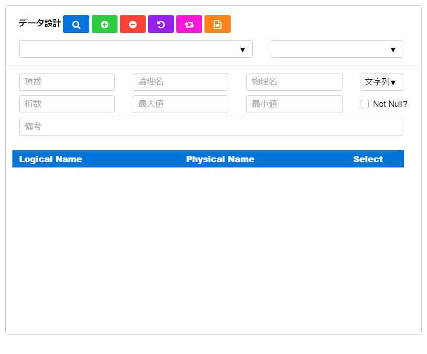This screenshot has height=354, width=427.
Task: Open the 文字列 data type dropdown
Action: [x=382, y=82]
